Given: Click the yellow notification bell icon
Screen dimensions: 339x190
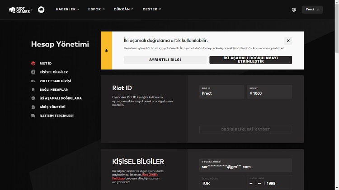Looking at the screenshot, I should 106,51.
